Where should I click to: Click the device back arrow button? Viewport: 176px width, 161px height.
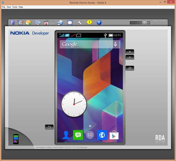(49, 127)
